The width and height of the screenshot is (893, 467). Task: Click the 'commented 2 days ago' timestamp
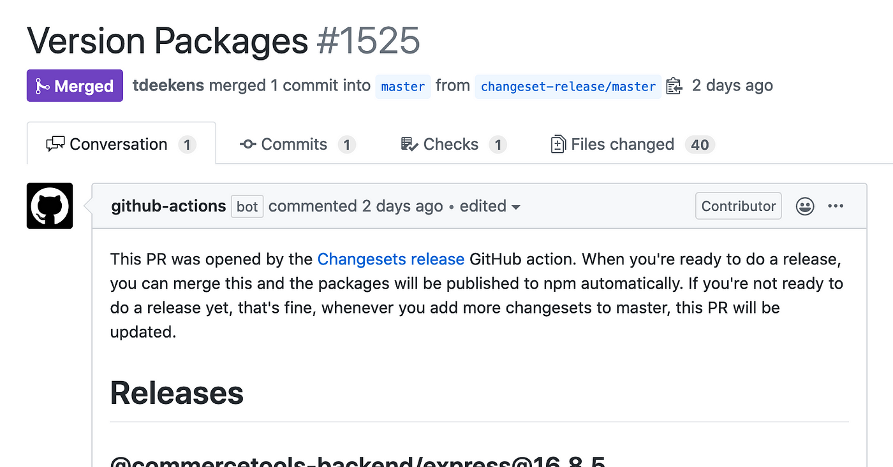pos(355,206)
